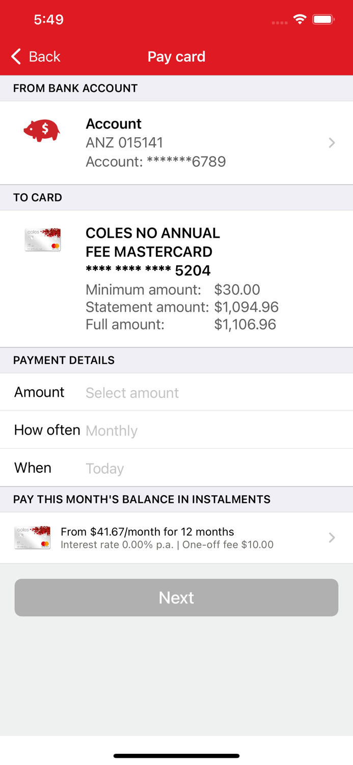Tap the When field showing Today
The image size is (353, 765).
(x=176, y=468)
